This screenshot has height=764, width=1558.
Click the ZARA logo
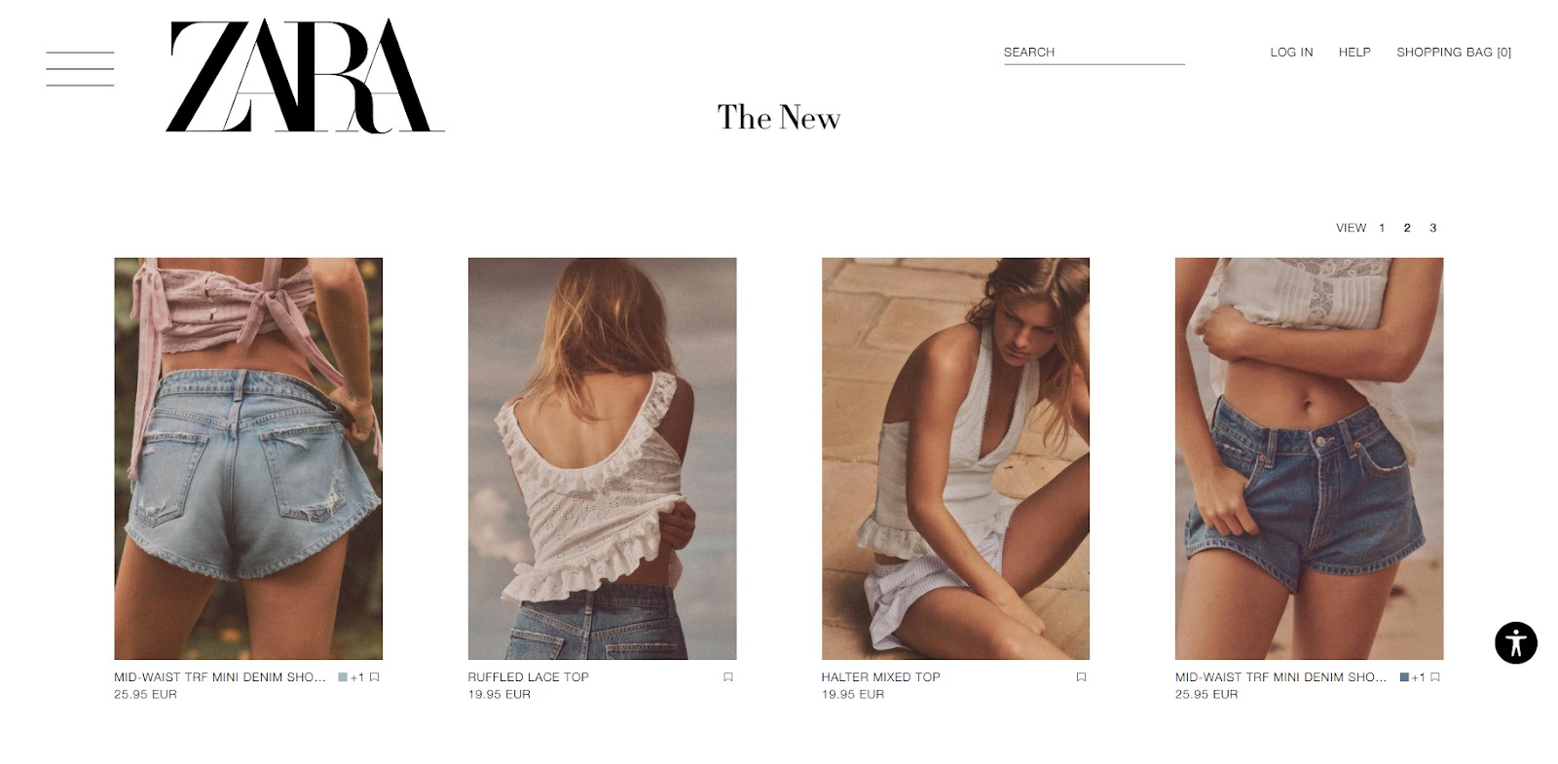(305, 76)
